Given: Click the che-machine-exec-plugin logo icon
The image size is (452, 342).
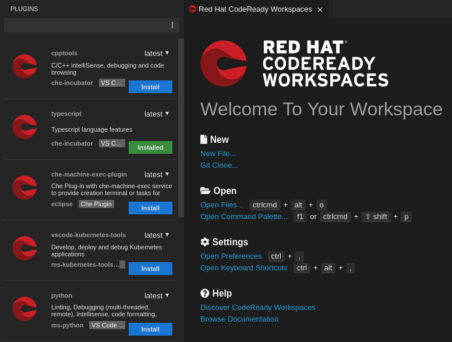Looking at the screenshot, I should [24, 188].
